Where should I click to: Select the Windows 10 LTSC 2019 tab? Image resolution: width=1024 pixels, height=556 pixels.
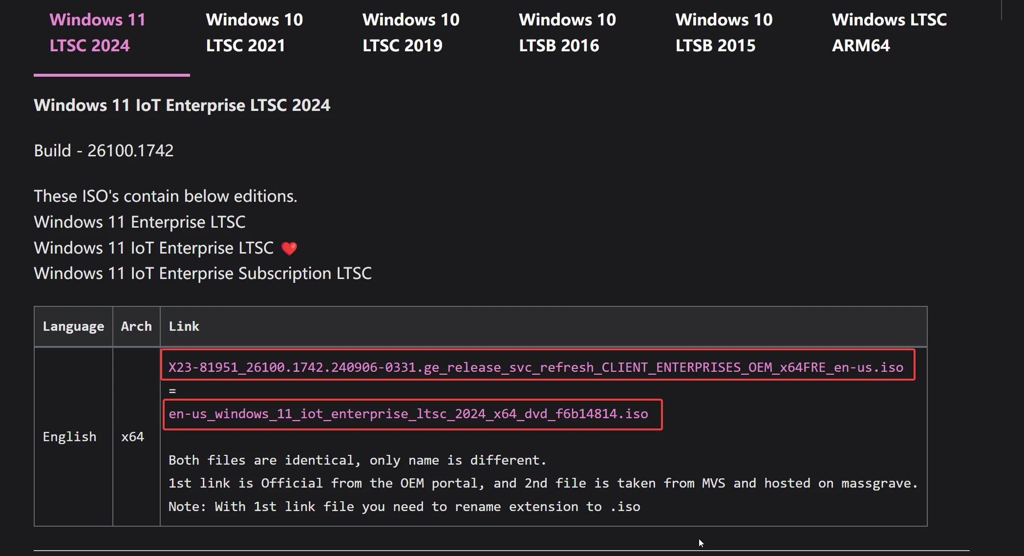coord(410,32)
